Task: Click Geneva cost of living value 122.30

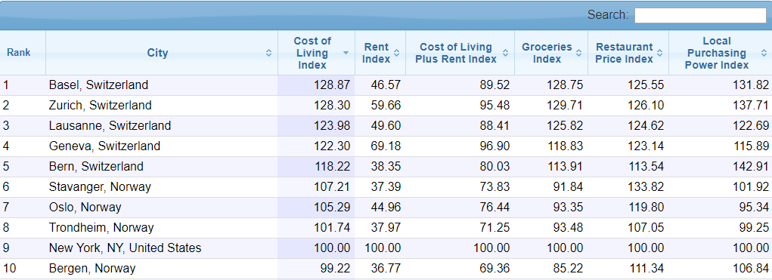Action: (x=332, y=146)
